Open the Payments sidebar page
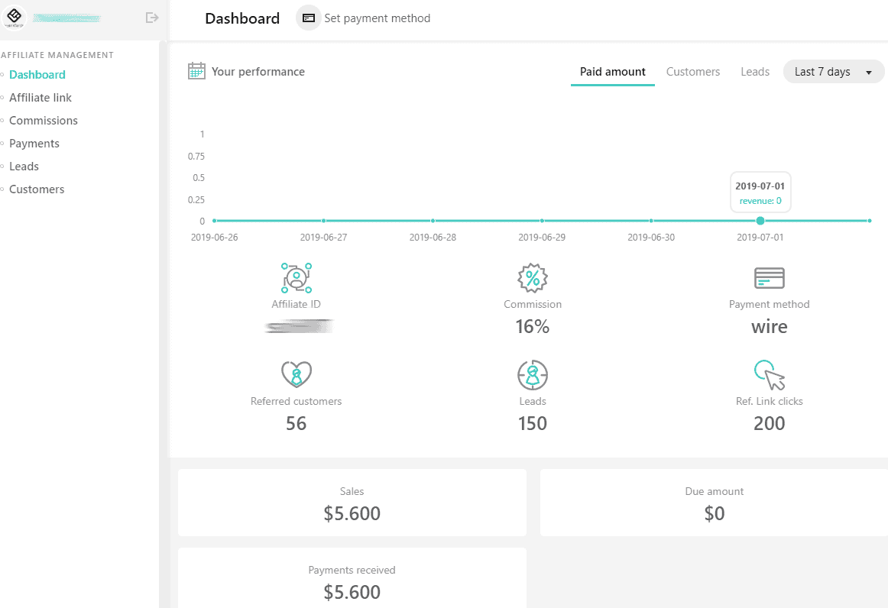The height and width of the screenshot is (608, 888). (x=34, y=144)
